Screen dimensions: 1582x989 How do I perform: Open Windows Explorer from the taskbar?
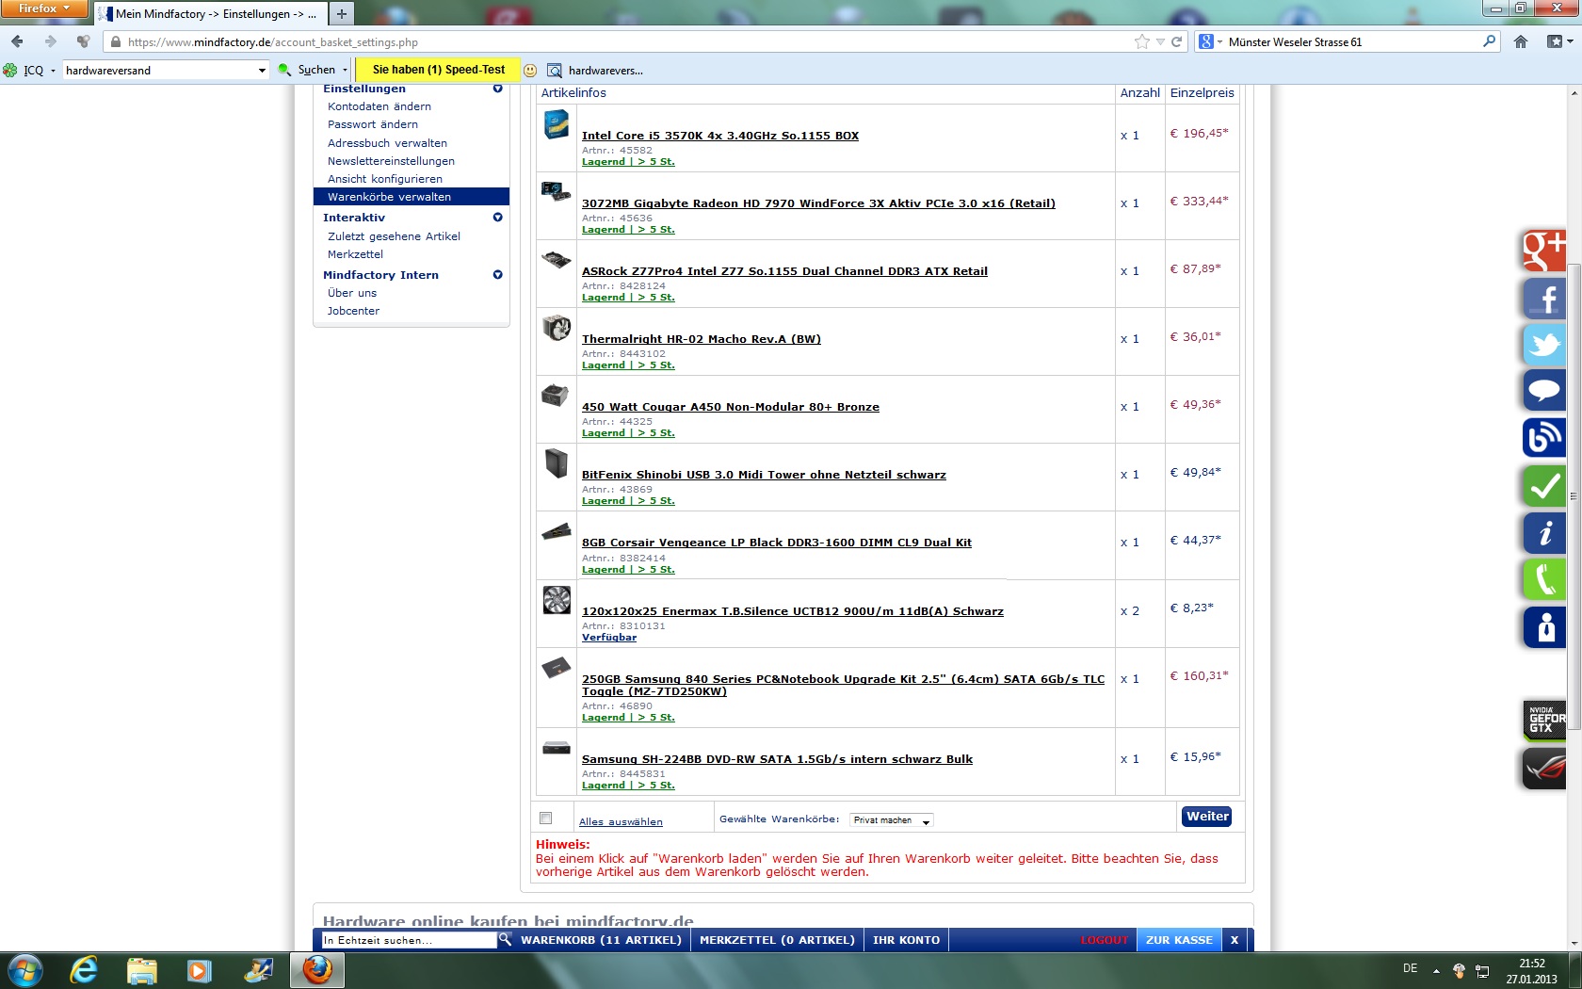[x=141, y=970]
